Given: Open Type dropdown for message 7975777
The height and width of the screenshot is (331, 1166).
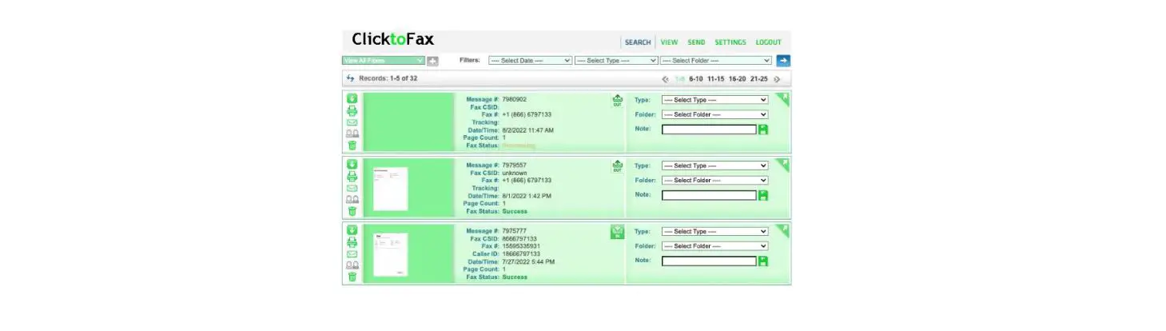Looking at the screenshot, I should pyautogui.click(x=714, y=232).
